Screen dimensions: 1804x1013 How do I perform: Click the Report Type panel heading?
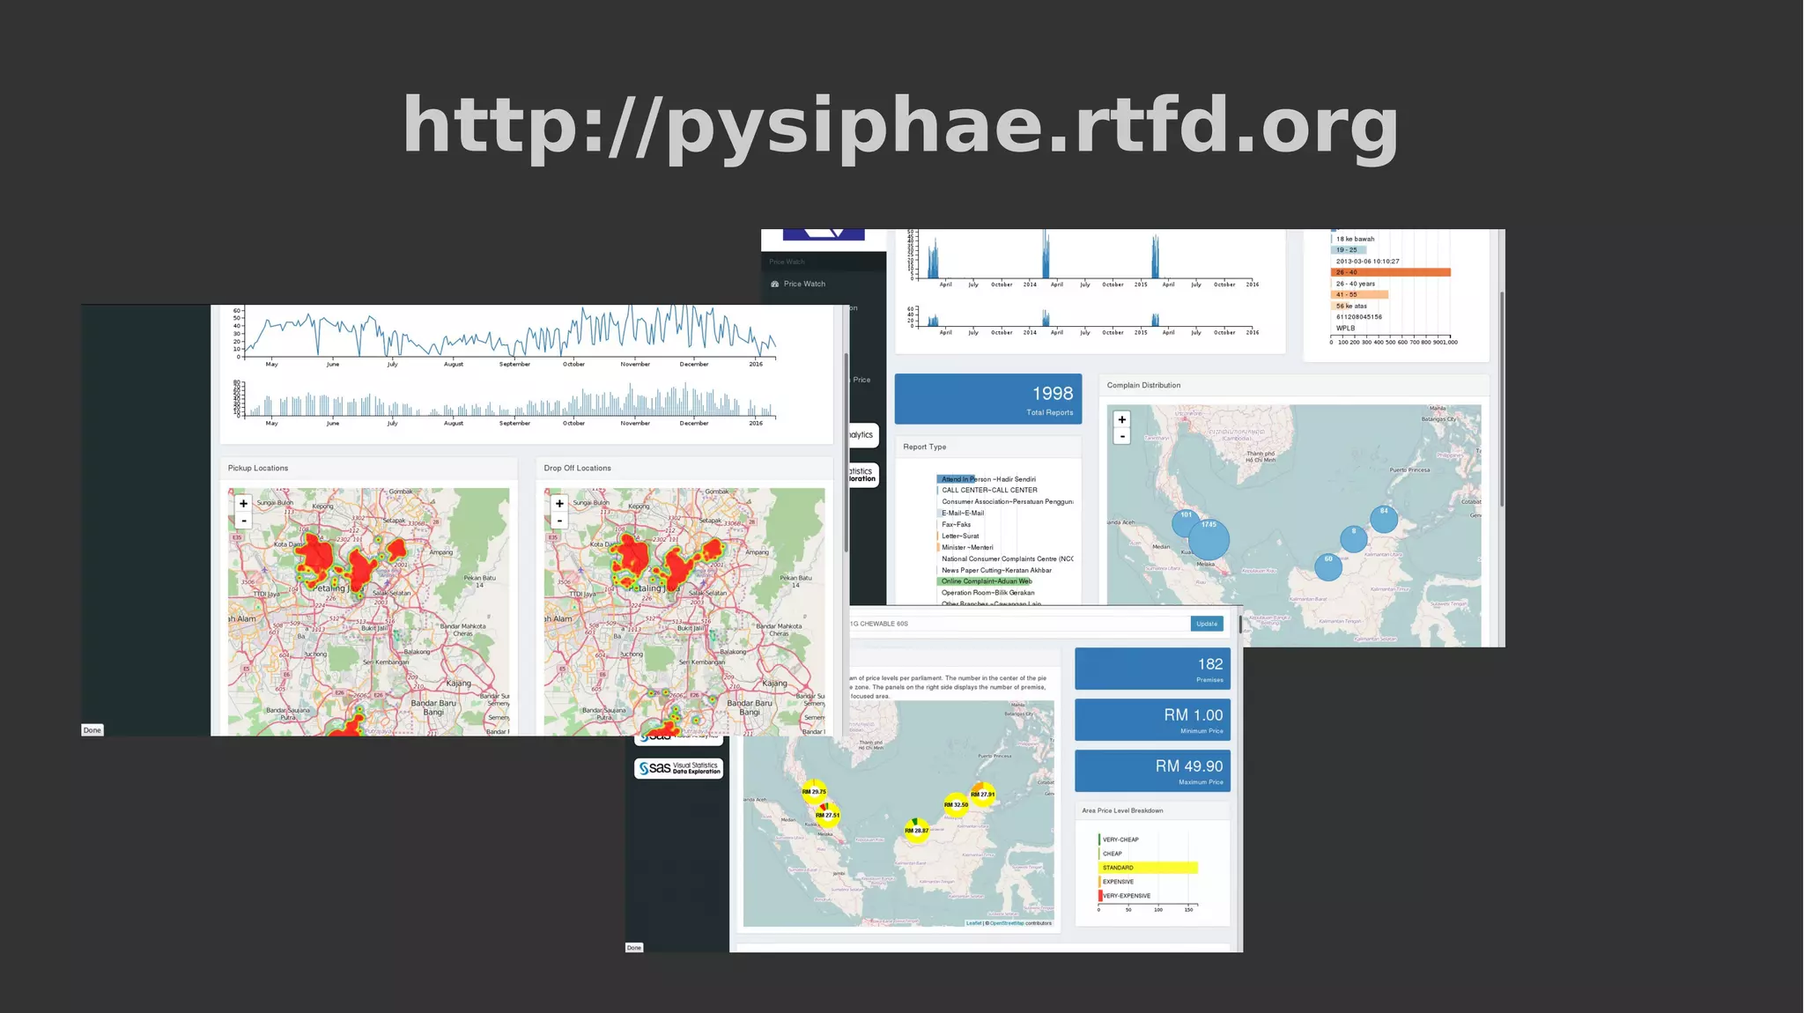coord(924,447)
